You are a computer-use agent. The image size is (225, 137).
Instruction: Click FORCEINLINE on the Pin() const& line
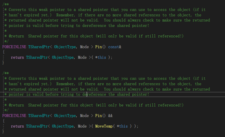click(14, 47)
